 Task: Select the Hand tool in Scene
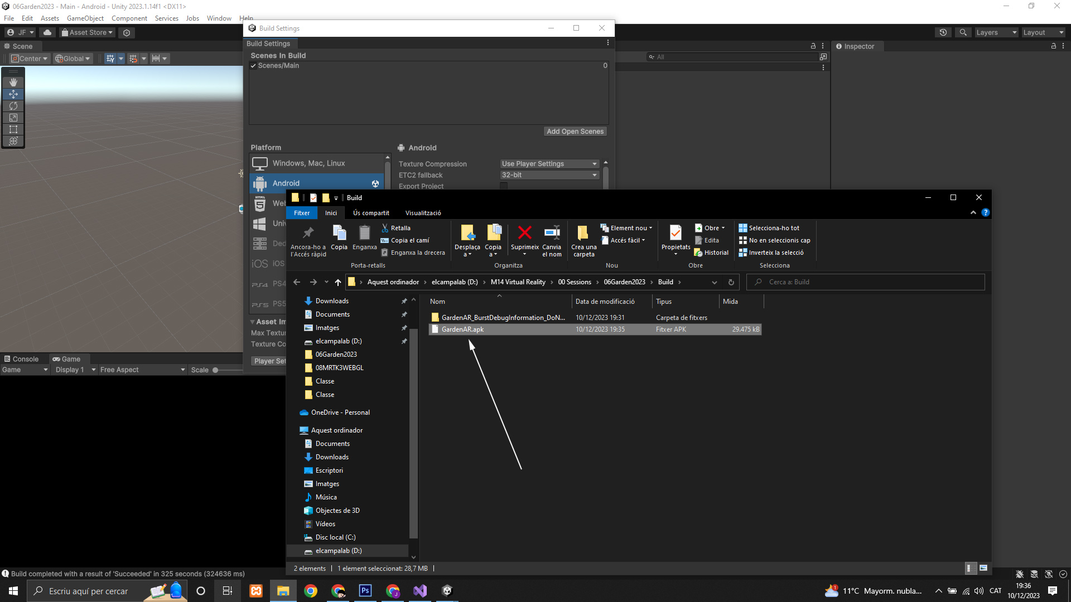coord(13,82)
